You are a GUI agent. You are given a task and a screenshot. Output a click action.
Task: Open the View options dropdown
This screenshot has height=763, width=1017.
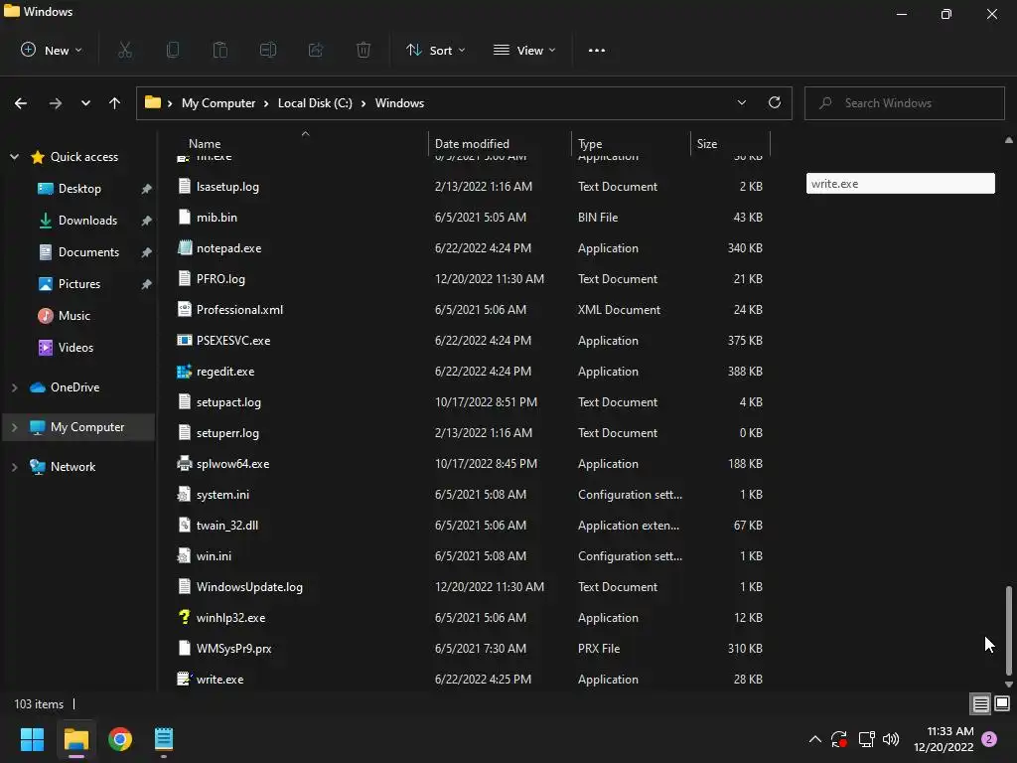[x=524, y=50]
